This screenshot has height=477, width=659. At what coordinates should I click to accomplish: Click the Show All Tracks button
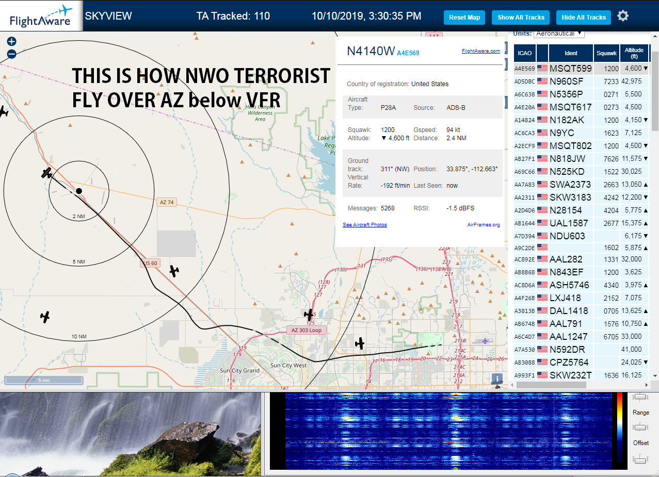pyautogui.click(x=521, y=17)
